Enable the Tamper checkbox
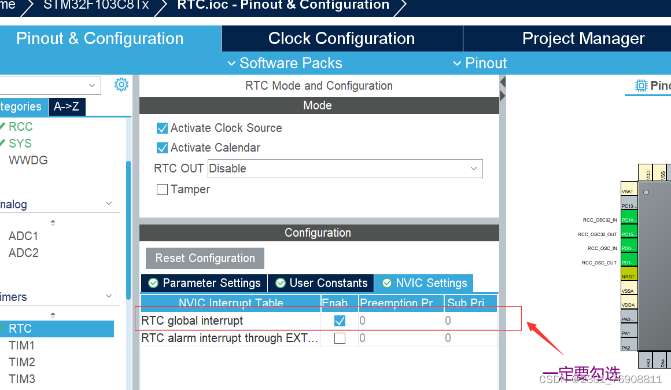The width and height of the screenshot is (671, 390). [x=162, y=189]
